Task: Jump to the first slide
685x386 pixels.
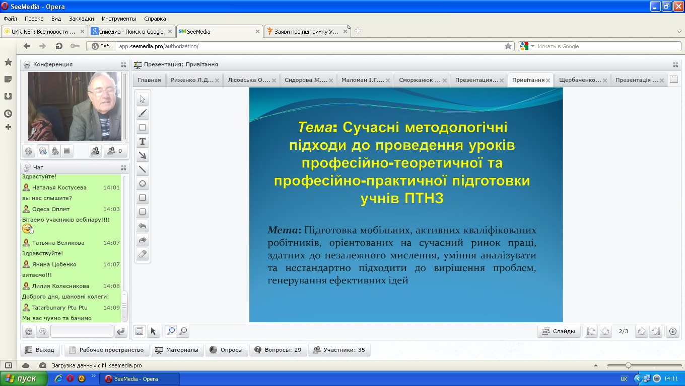Action: pyautogui.click(x=591, y=331)
